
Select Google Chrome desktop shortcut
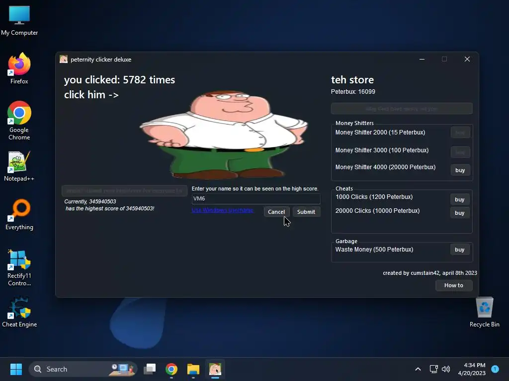(x=19, y=120)
